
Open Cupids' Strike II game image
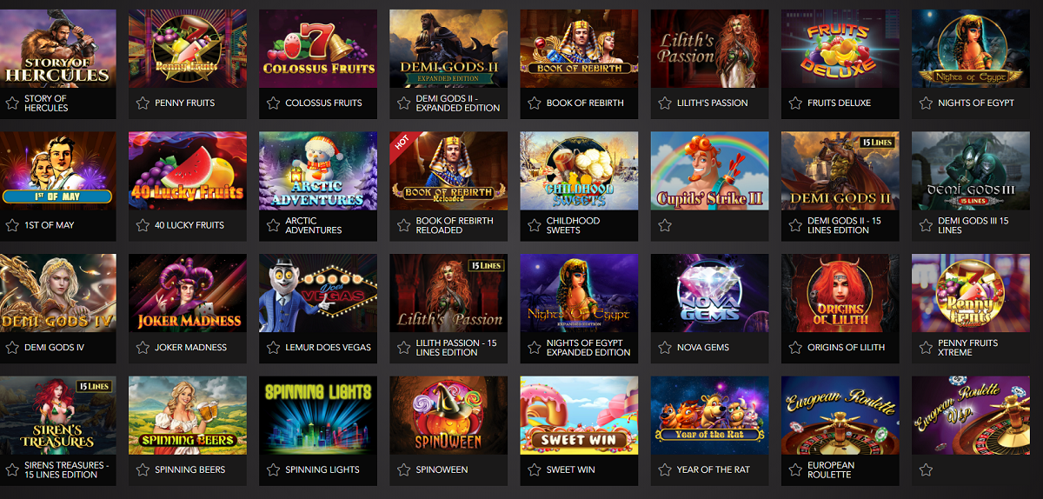(709, 171)
